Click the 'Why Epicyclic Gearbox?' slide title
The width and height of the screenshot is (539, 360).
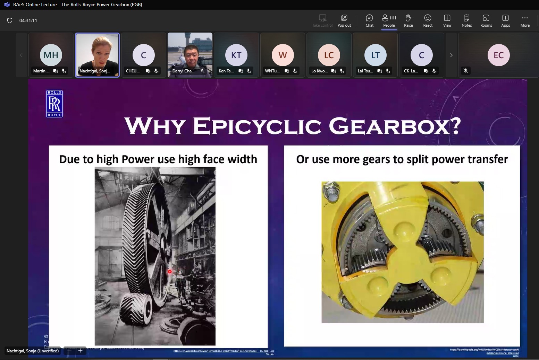(293, 126)
